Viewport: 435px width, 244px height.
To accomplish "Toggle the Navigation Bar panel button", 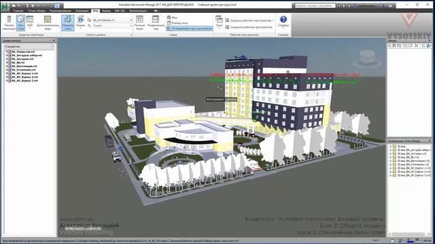I will [9, 22].
